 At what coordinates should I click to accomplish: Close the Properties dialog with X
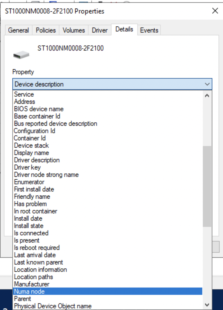215,11
